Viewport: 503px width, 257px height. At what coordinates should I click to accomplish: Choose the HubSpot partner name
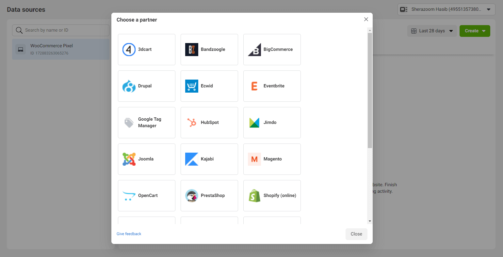[210, 123]
